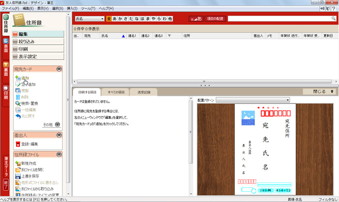Screen dimensions: 339x202
Task: Collapse the 宛先カード panel
Action: pyautogui.click(x=59, y=69)
